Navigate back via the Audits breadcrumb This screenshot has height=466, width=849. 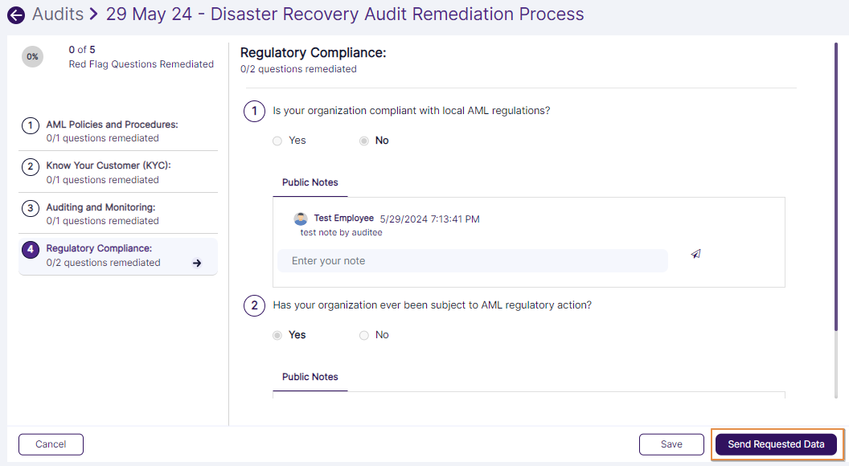point(58,14)
